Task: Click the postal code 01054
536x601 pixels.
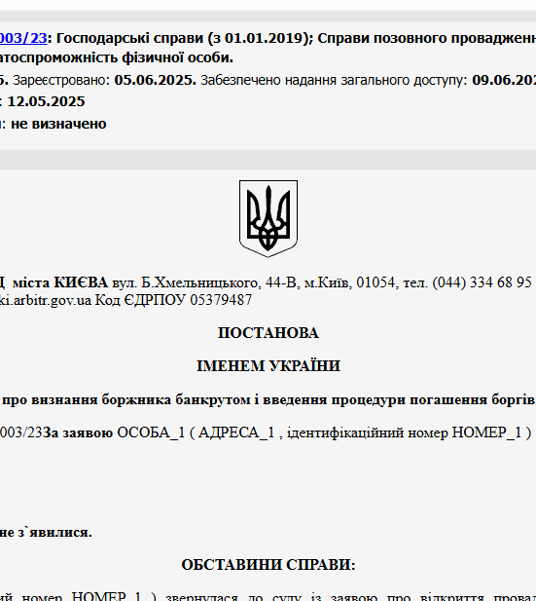Action: coord(375,282)
